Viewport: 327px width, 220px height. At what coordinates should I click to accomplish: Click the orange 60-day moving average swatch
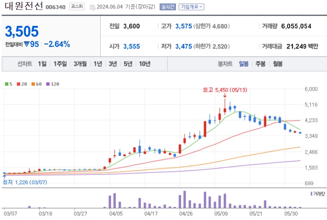33,84
